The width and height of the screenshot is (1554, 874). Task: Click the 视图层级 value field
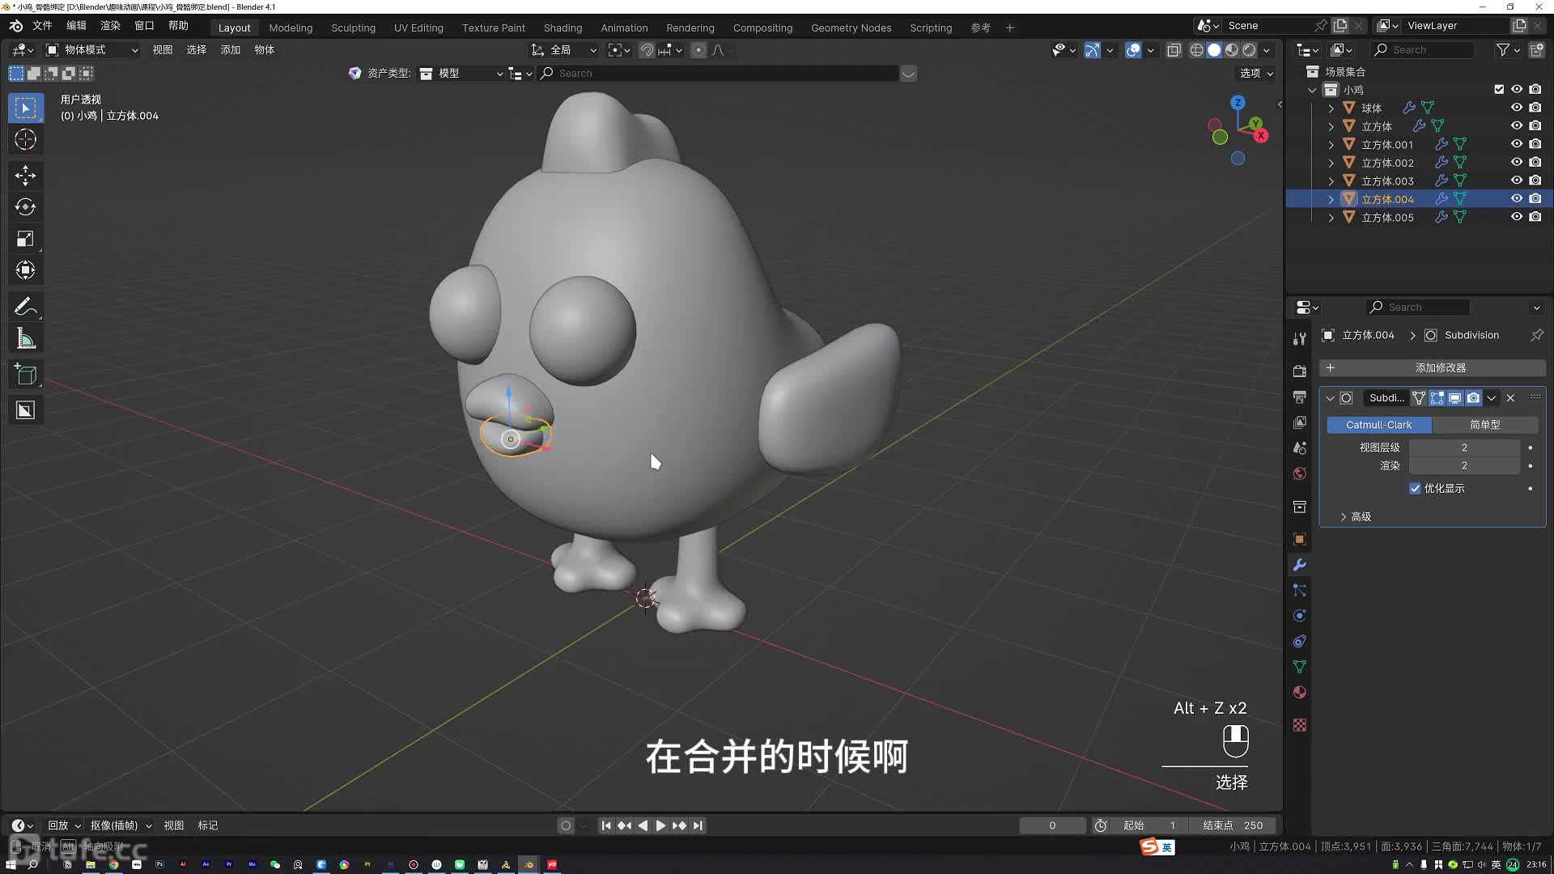[1464, 448]
